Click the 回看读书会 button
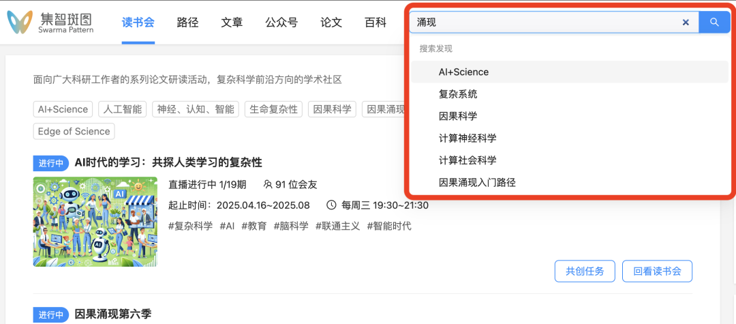 pos(657,271)
